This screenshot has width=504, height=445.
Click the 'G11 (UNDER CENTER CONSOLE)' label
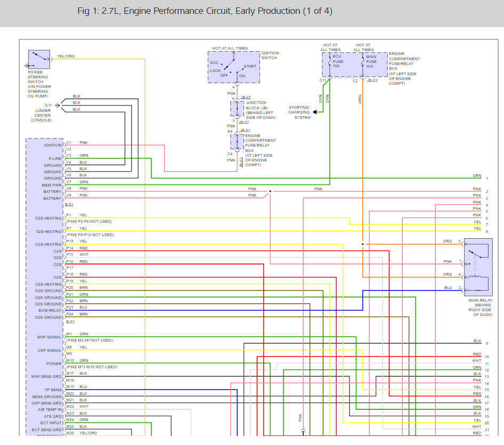pyautogui.click(x=42, y=113)
